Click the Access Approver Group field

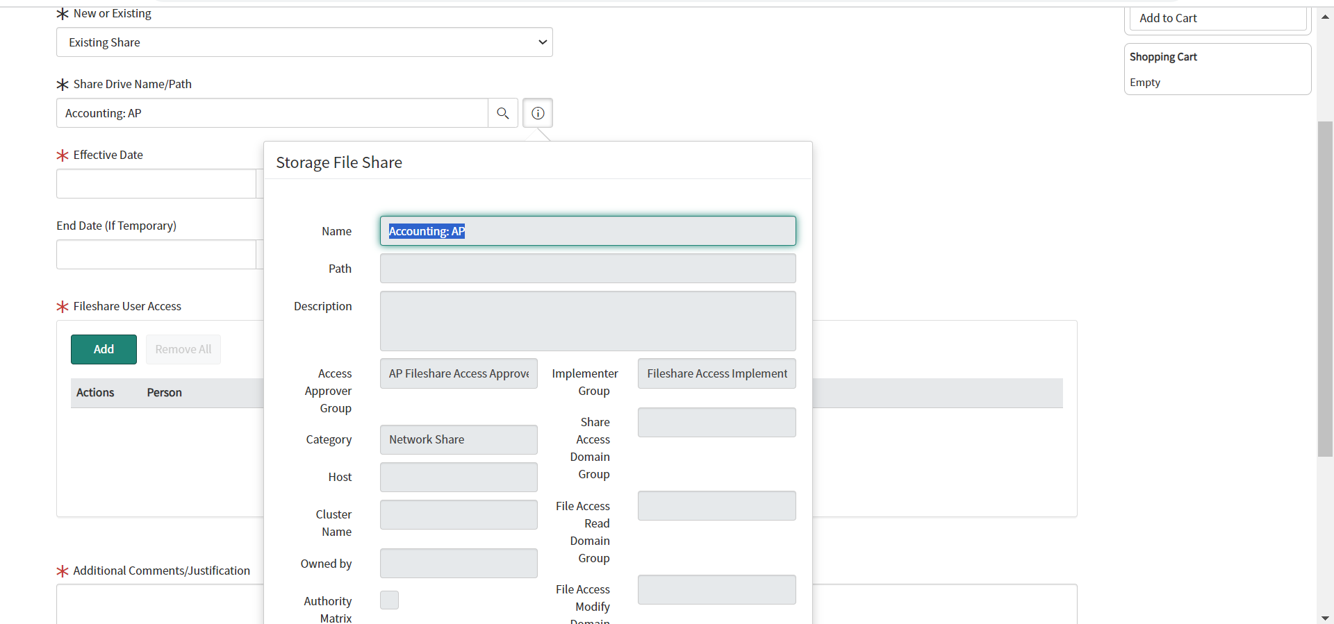[459, 373]
